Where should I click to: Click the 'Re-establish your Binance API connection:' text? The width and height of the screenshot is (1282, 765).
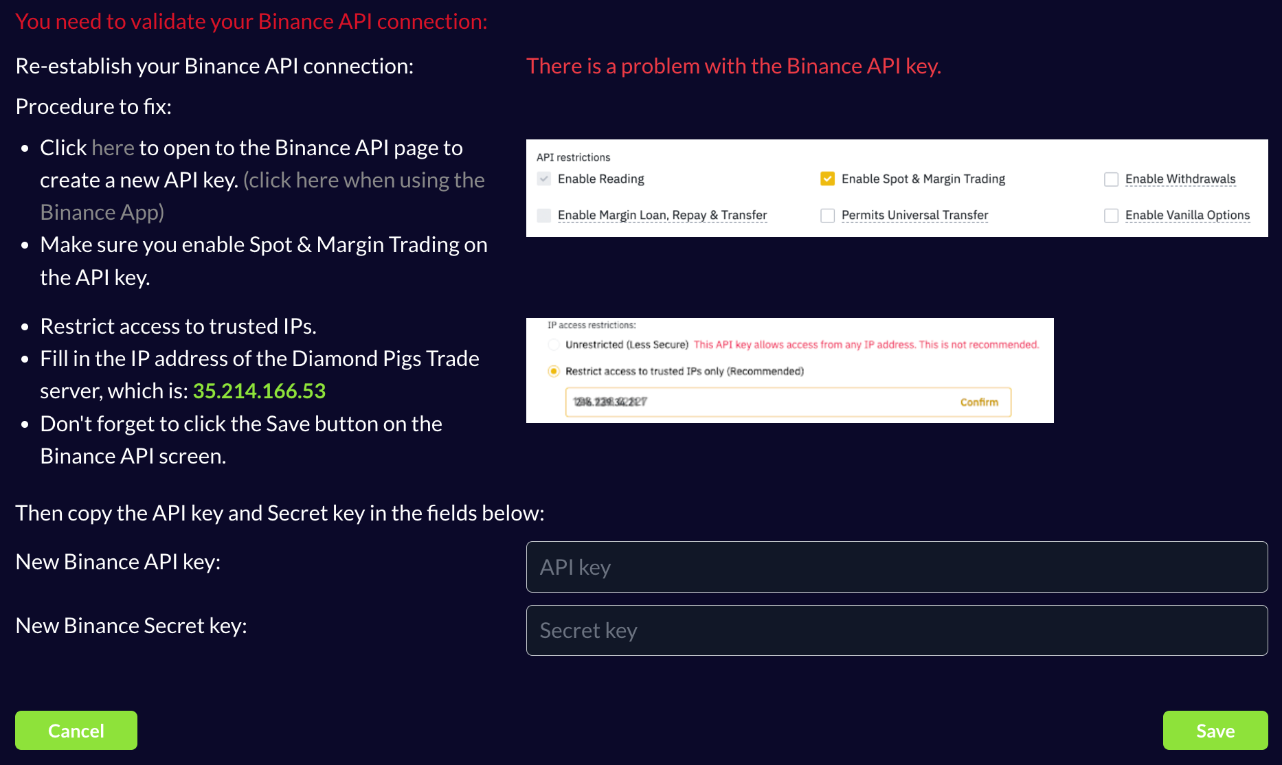tap(214, 66)
